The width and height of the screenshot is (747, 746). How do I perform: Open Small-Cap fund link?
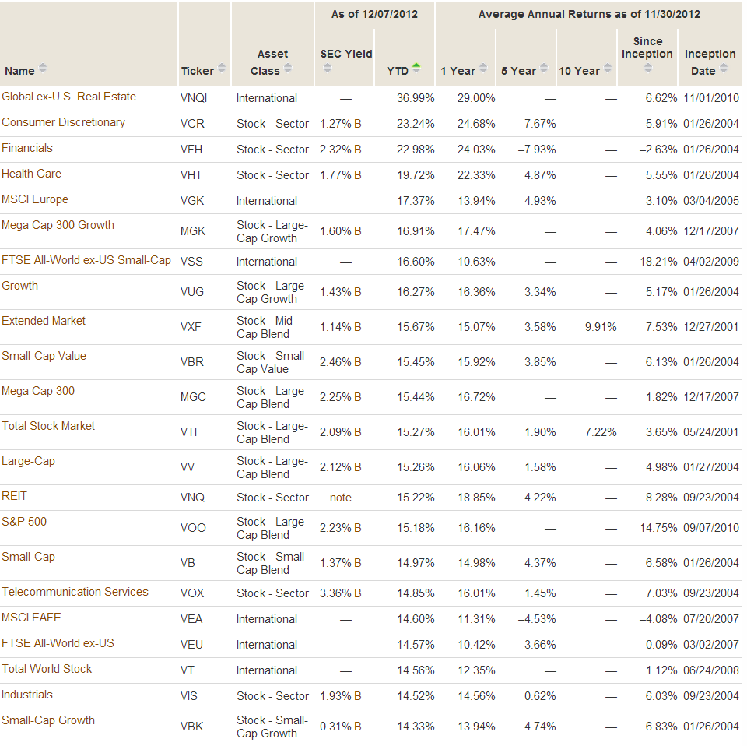pyautogui.click(x=29, y=557)
